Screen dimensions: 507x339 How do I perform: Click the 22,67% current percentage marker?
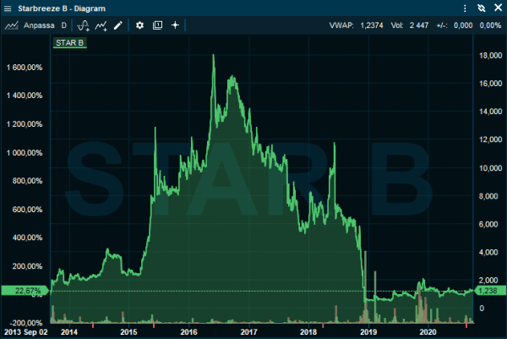click(x=25, y=291)
